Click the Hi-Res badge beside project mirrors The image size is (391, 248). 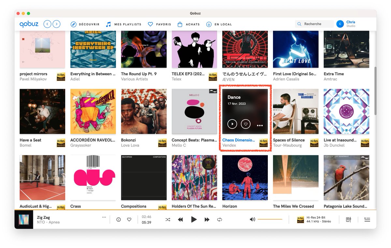(61, 76)
